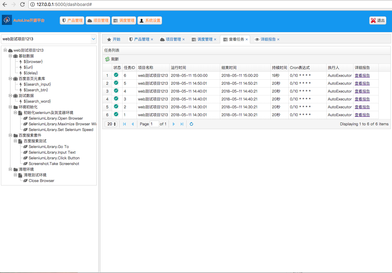This screenshot has width=392, height=273.
Task: Select SeleniumLibrary.Go To tree item
Action: point(49,147)
